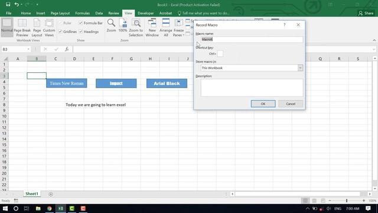Select Normal view icon in status bar
The height and width of the screenshot is (213, 378).
(x=305, y=201)
